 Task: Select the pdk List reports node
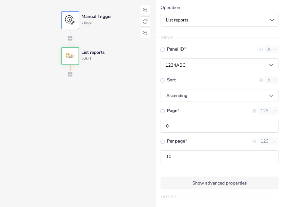click(70, 56)
